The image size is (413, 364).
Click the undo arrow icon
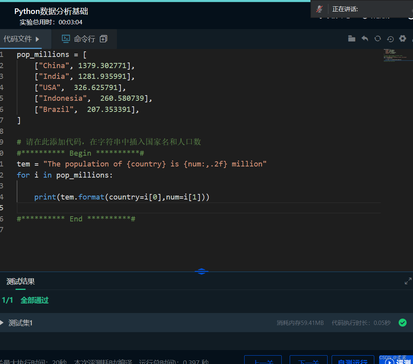click(365, 39)
